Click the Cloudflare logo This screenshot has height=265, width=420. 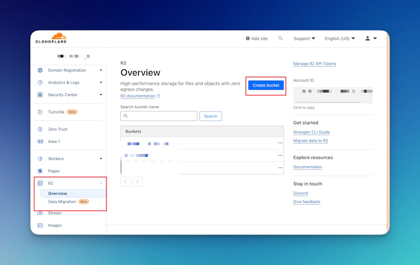pos(51,38)
